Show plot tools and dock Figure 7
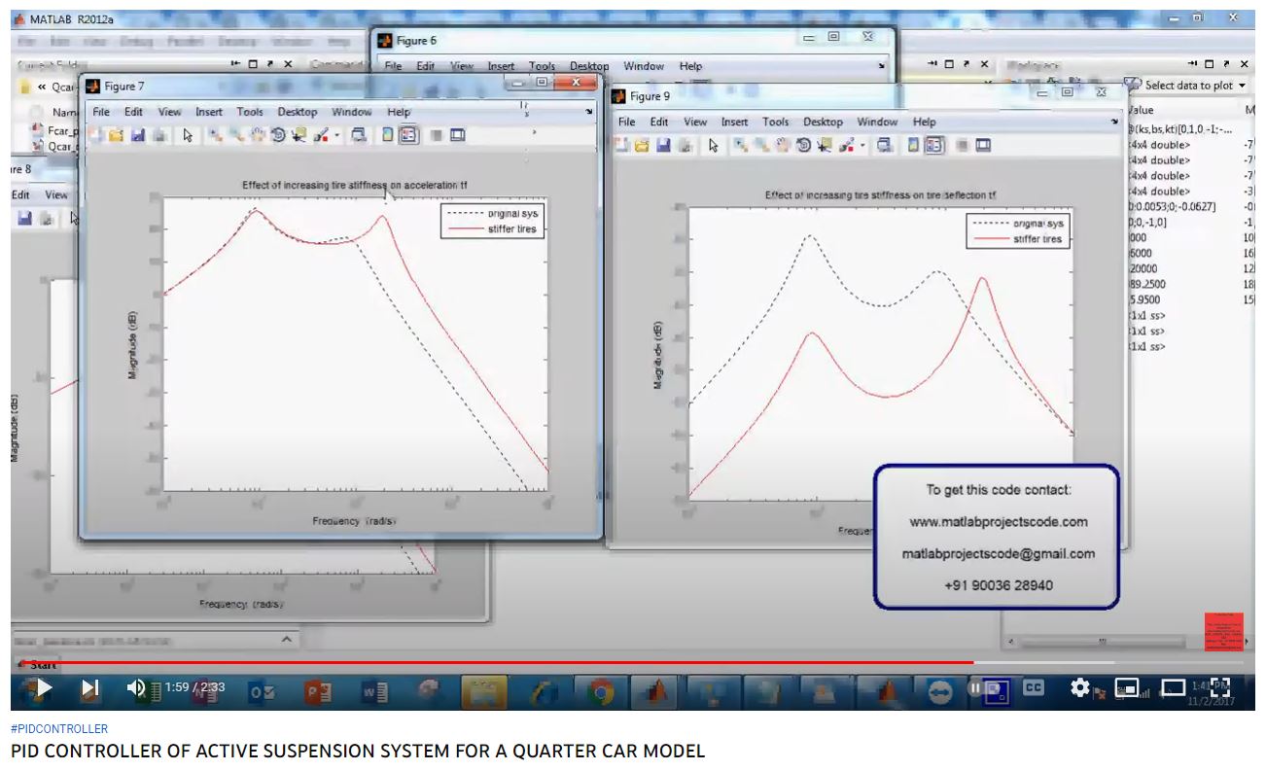1266x771 pixels. (x=457, y=136)
